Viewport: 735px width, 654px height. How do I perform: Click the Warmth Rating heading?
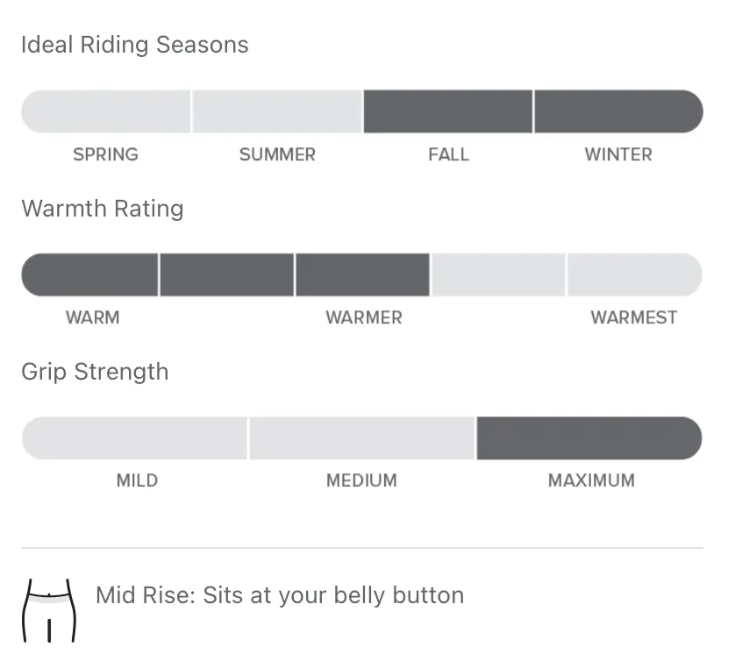[x=103, y=209]
